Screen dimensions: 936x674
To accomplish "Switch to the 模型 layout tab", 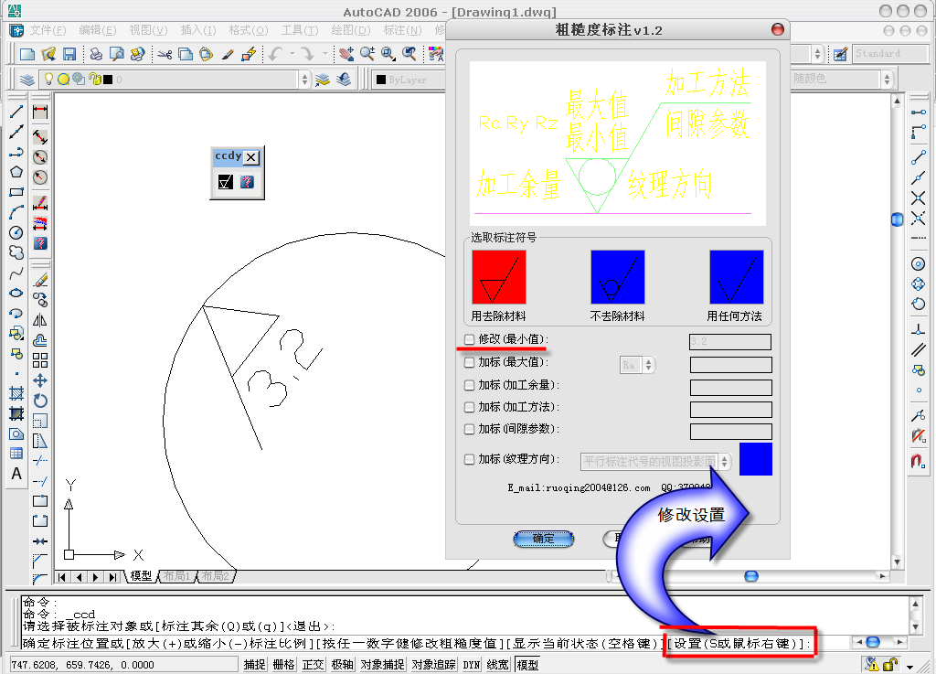I will click(141, 576).
